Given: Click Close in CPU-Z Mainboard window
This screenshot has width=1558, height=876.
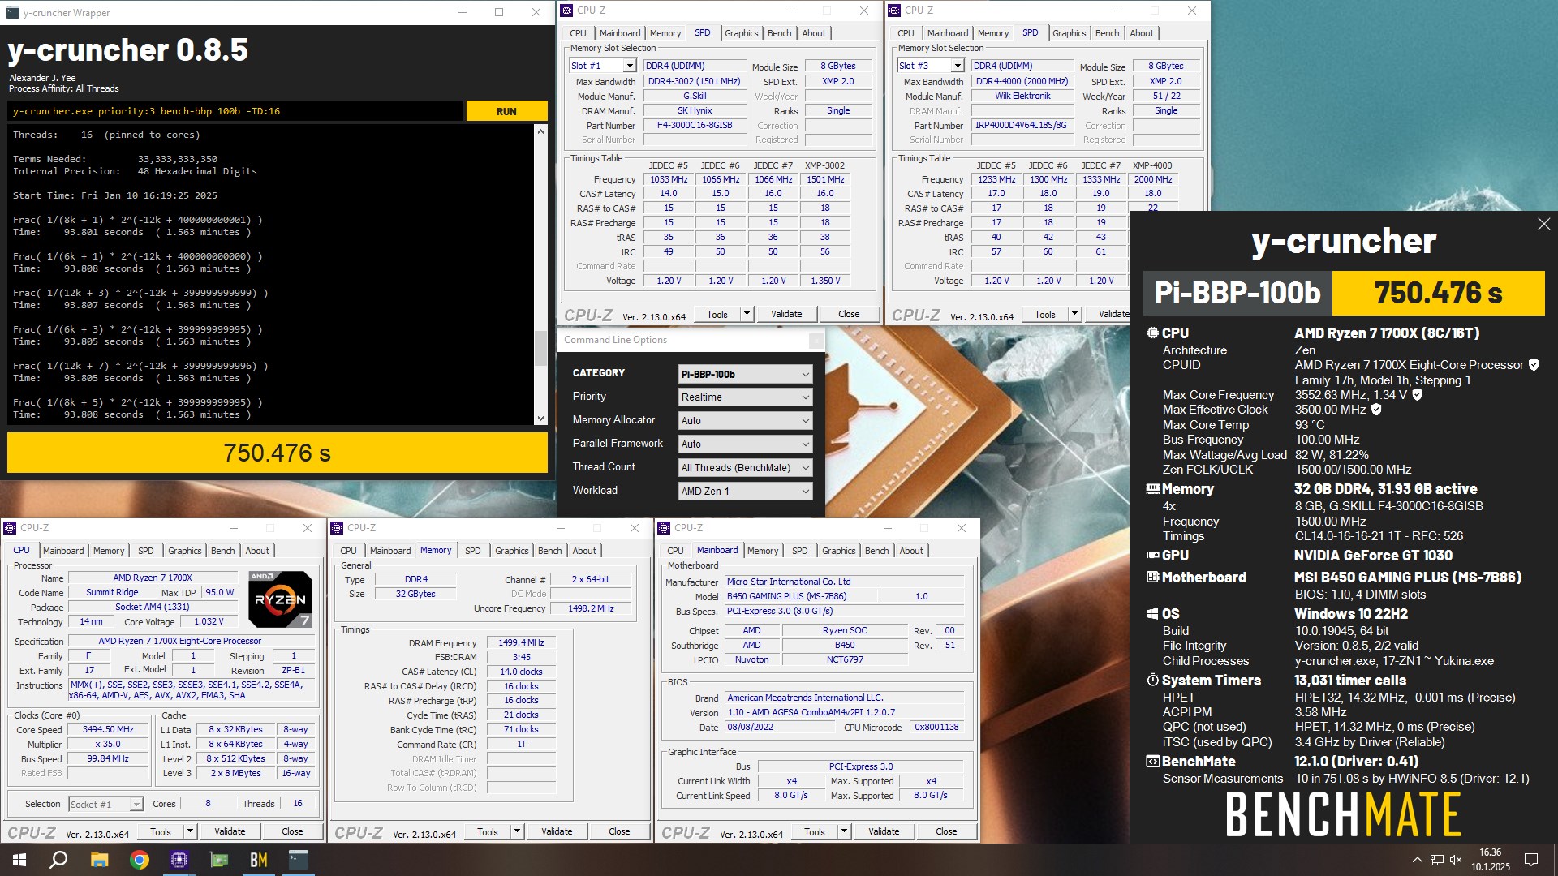Looking at the screenshot, I should pyautogui.click(x=946, y=831).
